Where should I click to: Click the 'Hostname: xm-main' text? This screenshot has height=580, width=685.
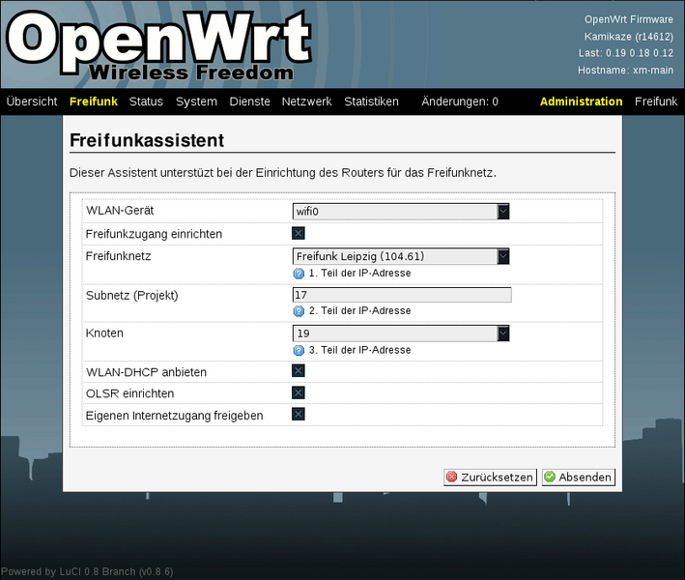pos(626,70)
